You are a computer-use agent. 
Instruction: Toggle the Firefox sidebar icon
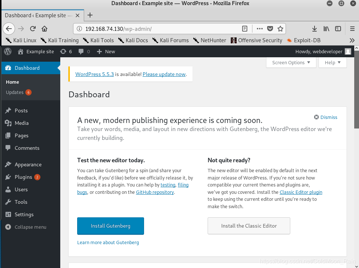(338, 29)
